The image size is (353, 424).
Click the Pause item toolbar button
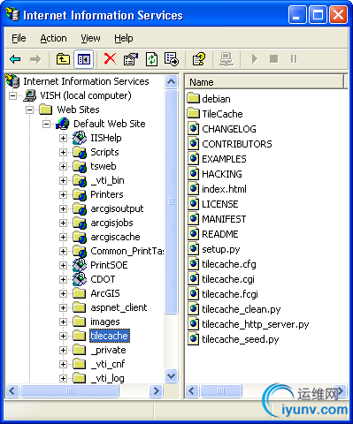point(294,59)
